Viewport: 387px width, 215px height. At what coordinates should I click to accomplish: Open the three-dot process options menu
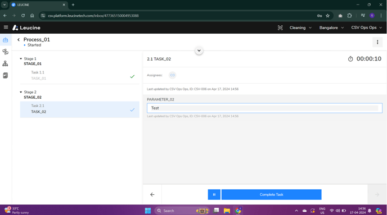pos(377,42)
